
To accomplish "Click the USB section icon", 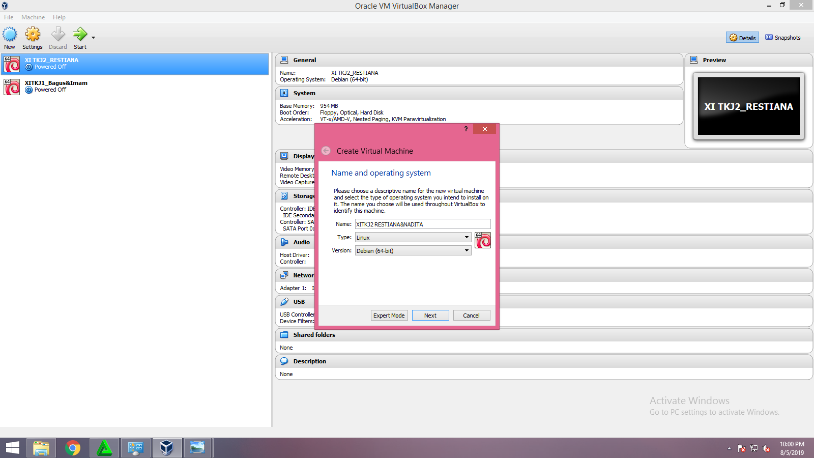I will point(284,302).
